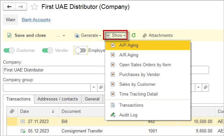
Task: Open the Bank Accounts link
Action: tap(36, 20)
